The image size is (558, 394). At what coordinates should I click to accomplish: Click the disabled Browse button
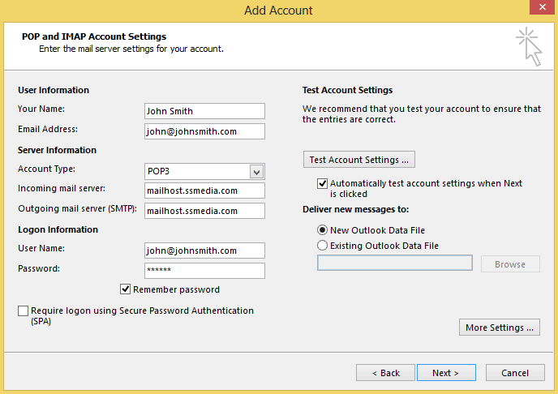point(510,264)
